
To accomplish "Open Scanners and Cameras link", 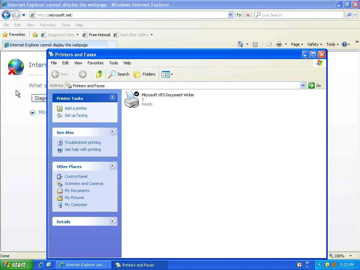I will click(84, 184).
